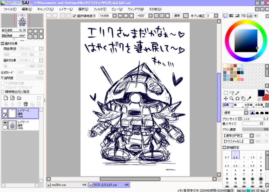
Task: Toggle the HSV slider panel
Action: coord(237,16)
